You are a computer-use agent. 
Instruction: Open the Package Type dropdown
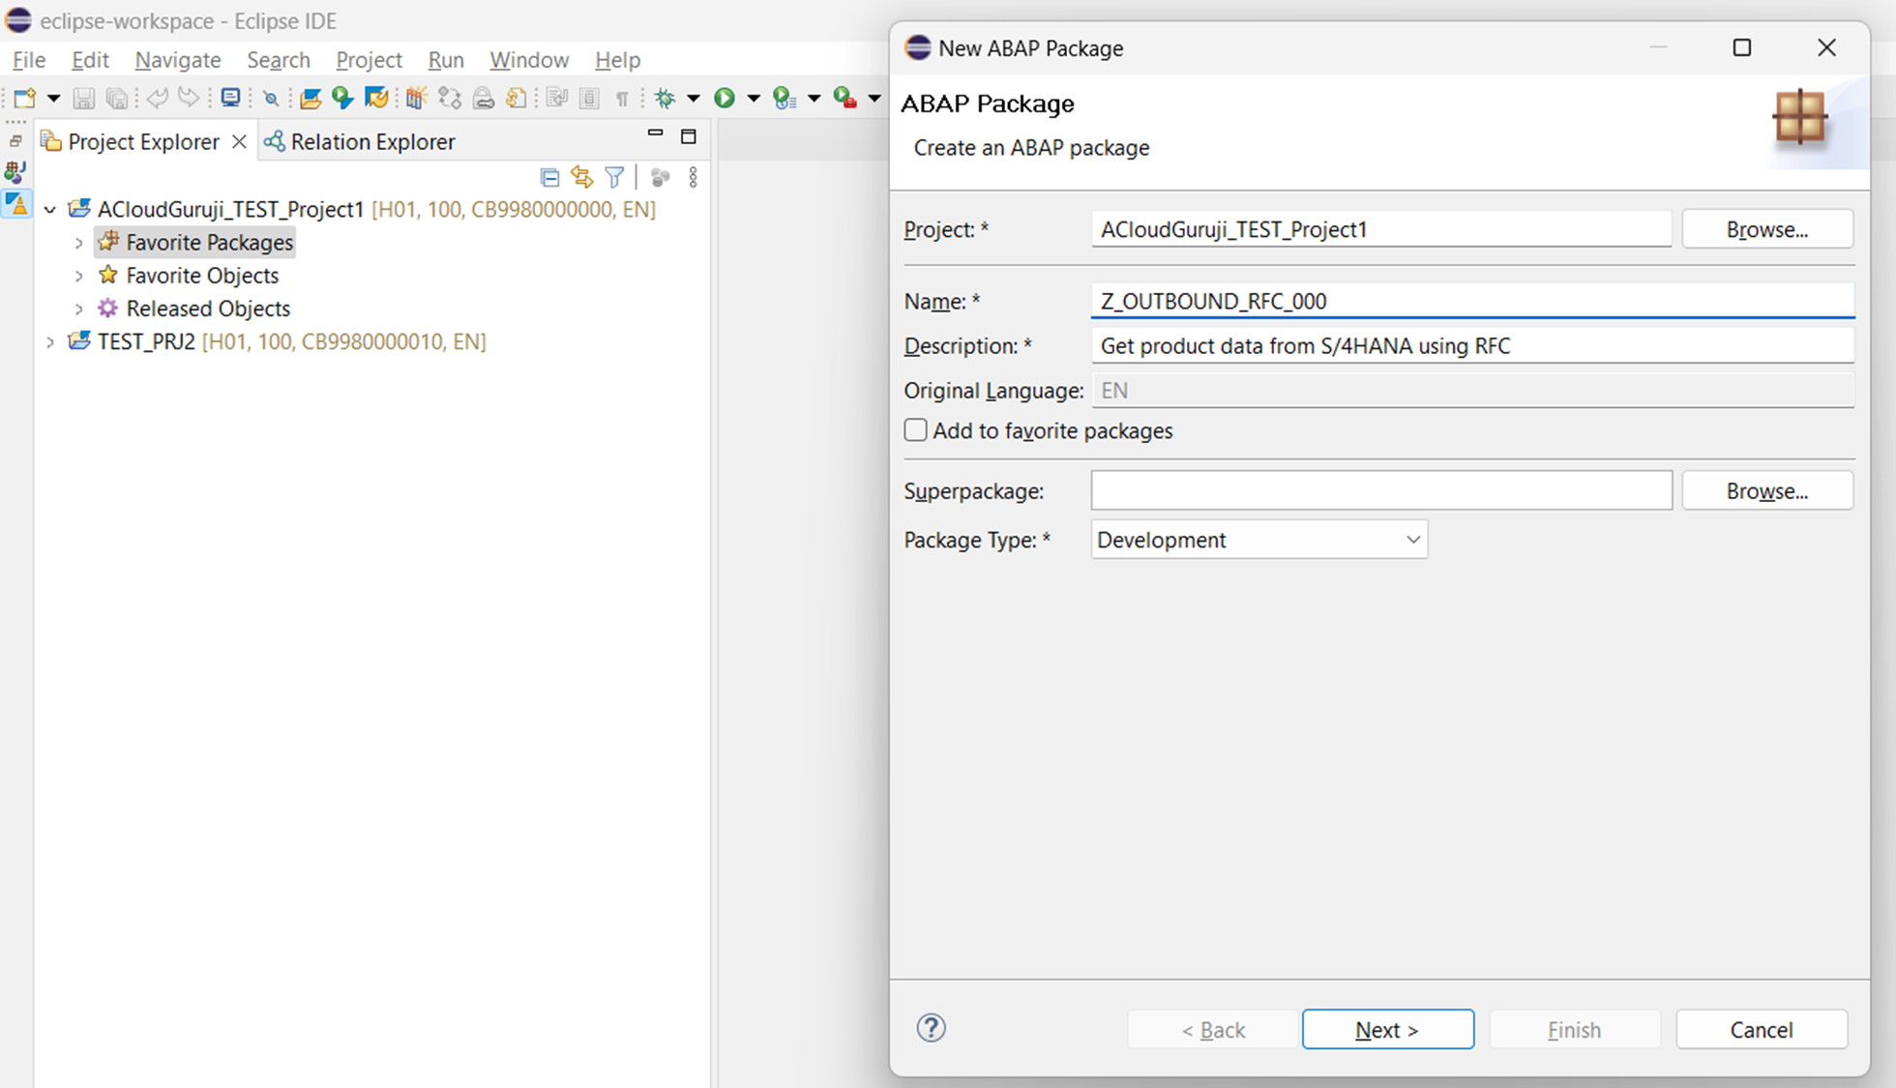coord(1259,540)
